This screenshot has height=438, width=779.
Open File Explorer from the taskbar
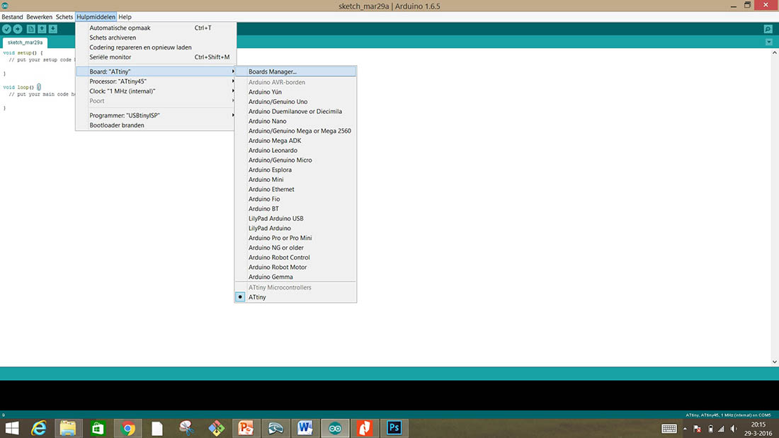pos(68,427)
